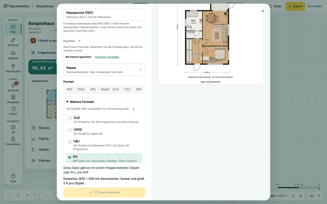
Task: Click the undo arrow in the bottom toolbar
Action: (x=46, y=195)
